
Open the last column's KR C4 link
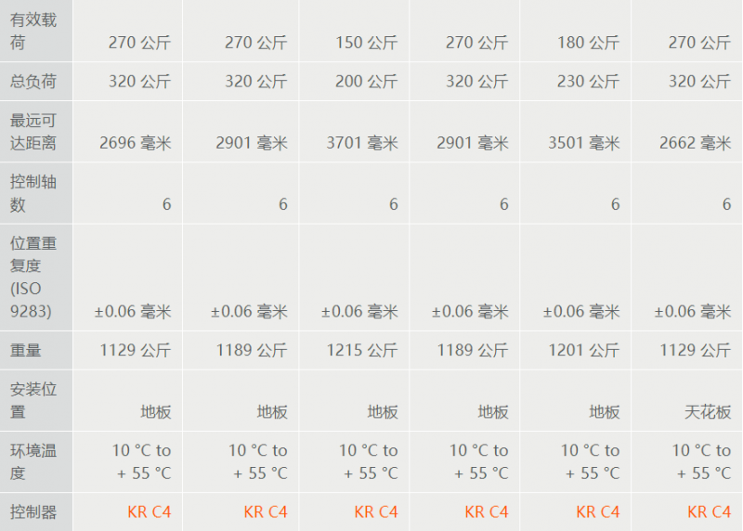tap(709, 512)
